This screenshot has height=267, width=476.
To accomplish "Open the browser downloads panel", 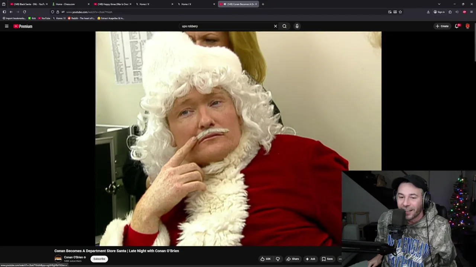I will point(428,12).
